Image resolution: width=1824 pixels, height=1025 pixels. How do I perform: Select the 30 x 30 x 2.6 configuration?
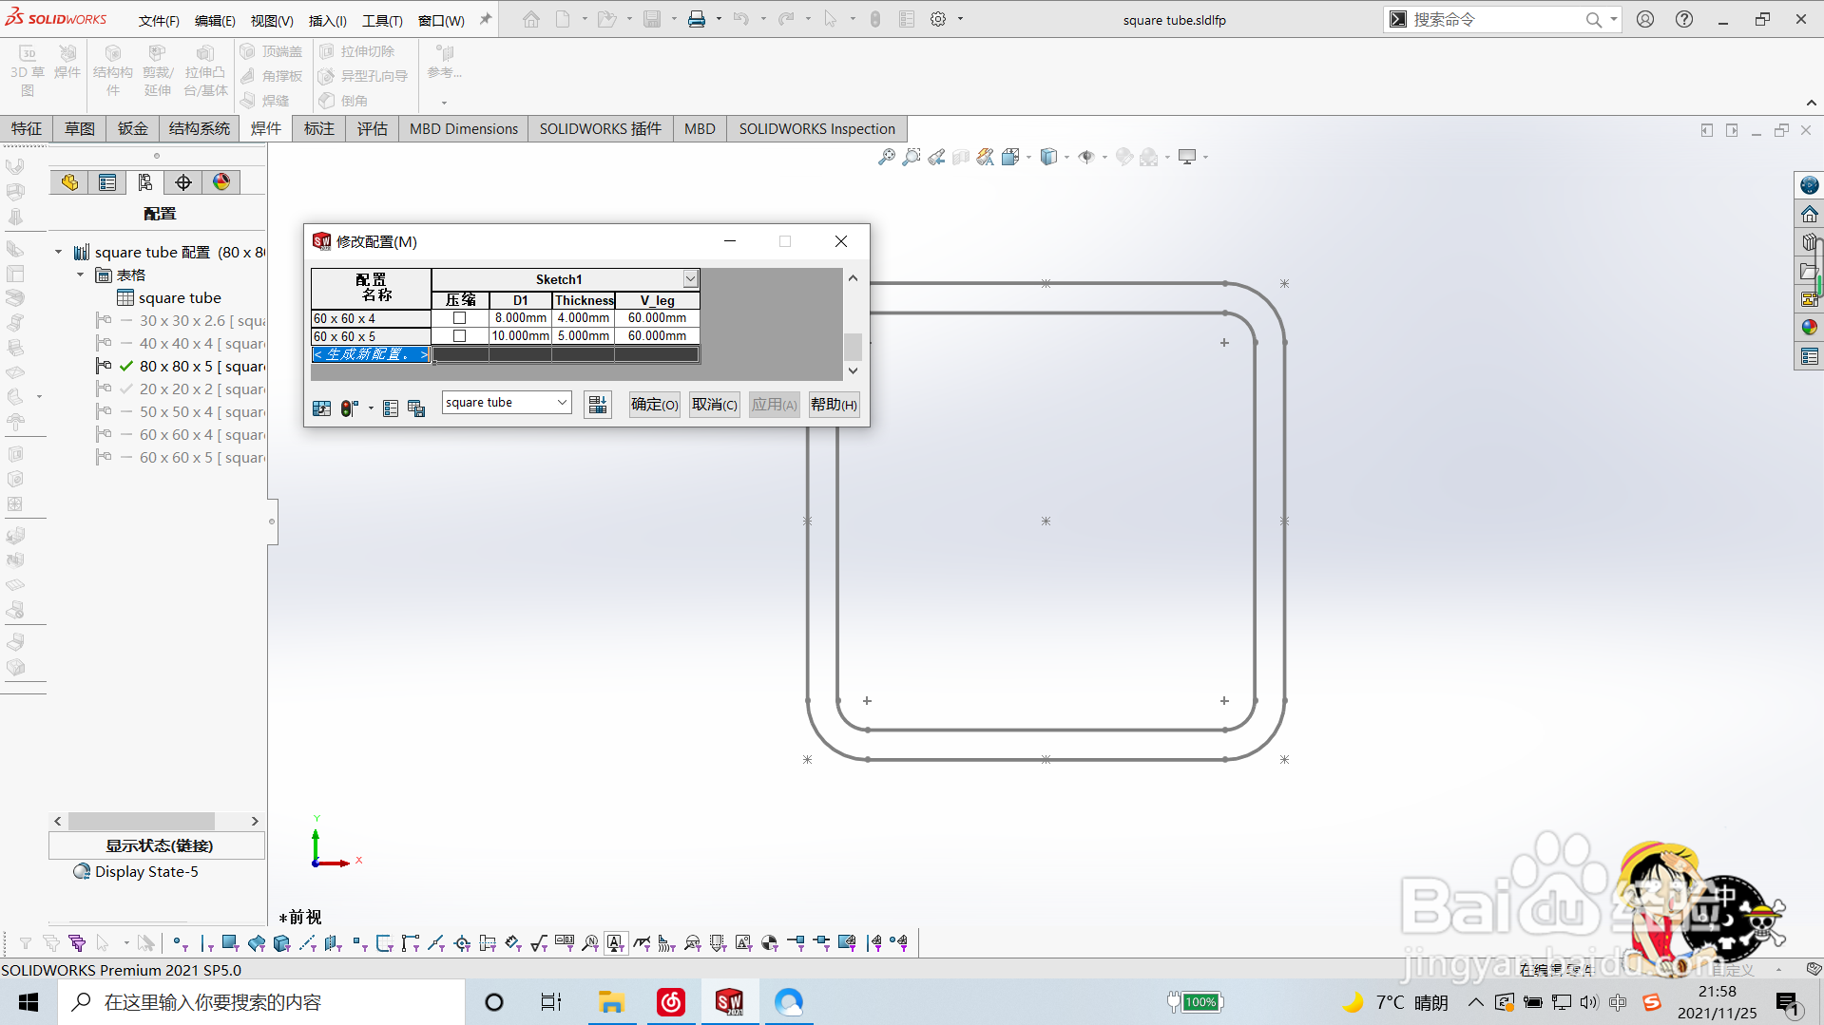[181, 320]
